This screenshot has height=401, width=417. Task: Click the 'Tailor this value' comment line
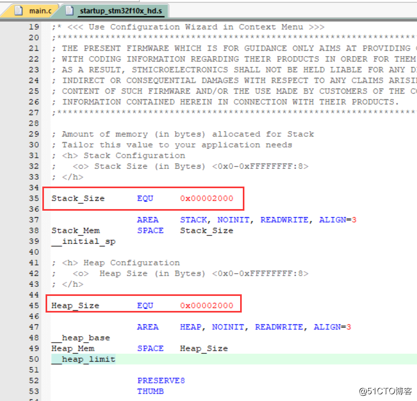[x=172, y=145]
